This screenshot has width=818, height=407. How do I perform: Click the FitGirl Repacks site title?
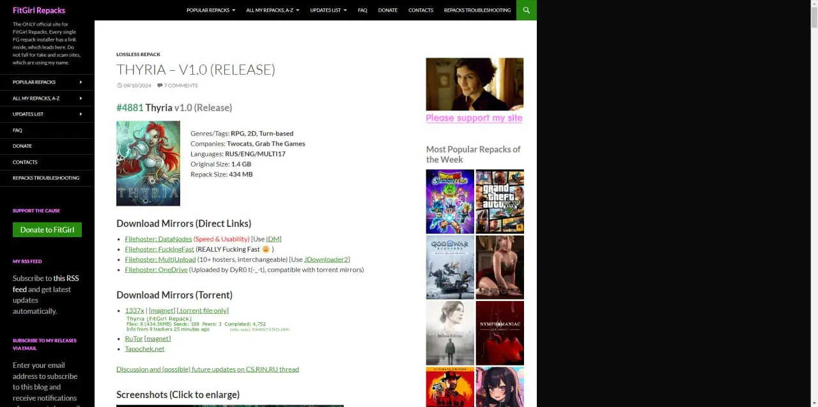pos(39,10)
